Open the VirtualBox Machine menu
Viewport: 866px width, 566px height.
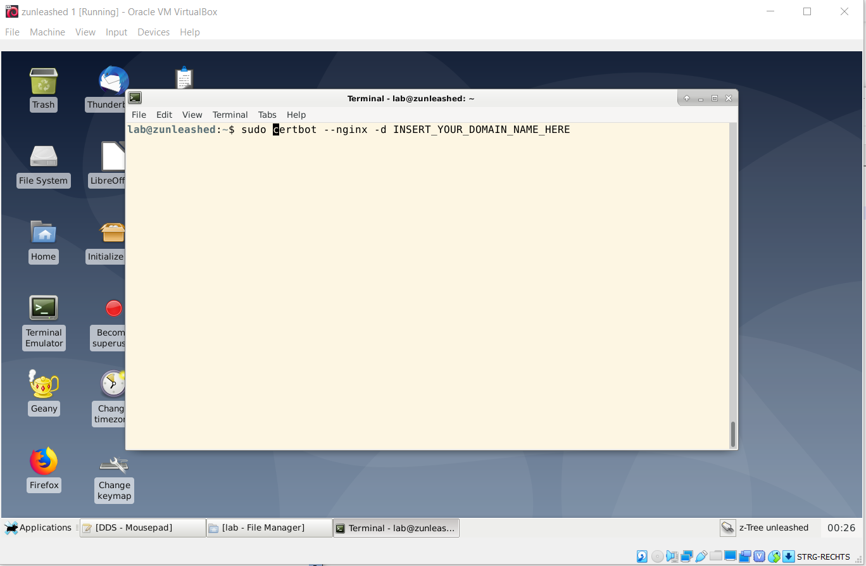pyautogui.click(x=47, y=32)
